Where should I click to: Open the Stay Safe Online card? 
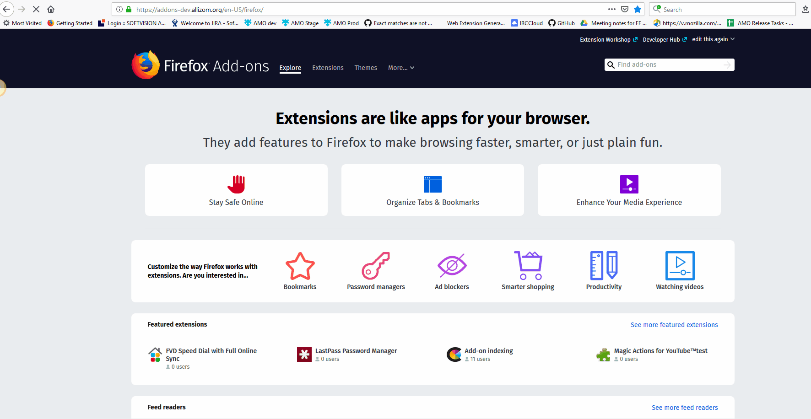click(236, 190)
